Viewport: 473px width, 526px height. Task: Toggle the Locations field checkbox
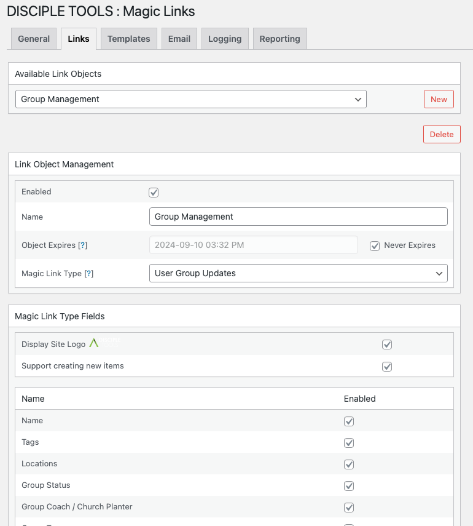tap(349, 464)
